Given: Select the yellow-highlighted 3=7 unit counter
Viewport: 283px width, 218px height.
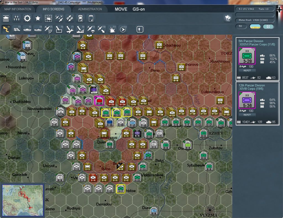Looking at the screenshot, I should (x=120, y=189).
